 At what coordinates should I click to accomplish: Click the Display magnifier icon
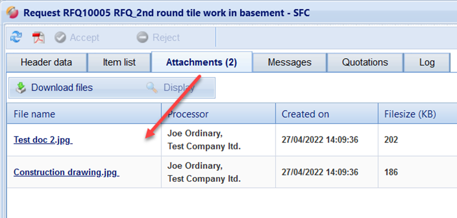click(x=152, y=88)
